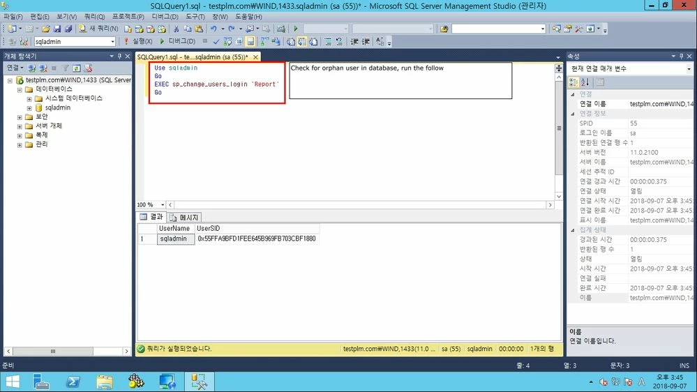Expand the 관리 folder
The image size is (697, 392).
coord(20,145)
